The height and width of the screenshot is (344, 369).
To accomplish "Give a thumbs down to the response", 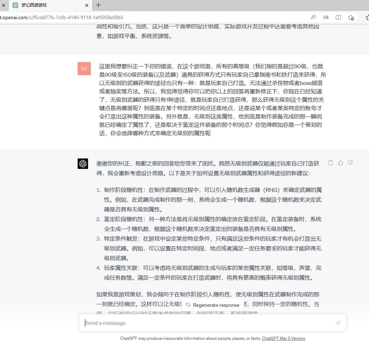I will click(x=350, y=163).
